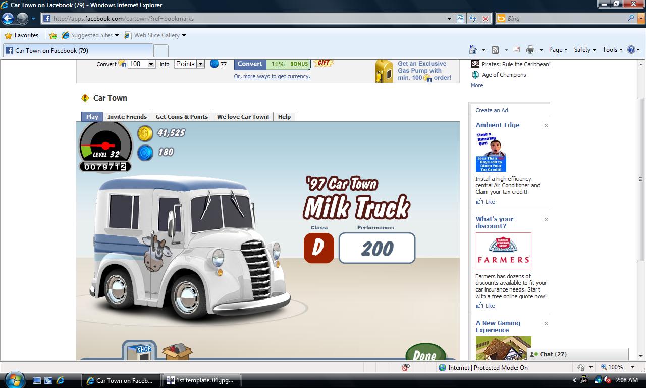646x388 pixels.
Task: Open Internet Explorer from the taskbar quick launch
Action: pos(60,380)
